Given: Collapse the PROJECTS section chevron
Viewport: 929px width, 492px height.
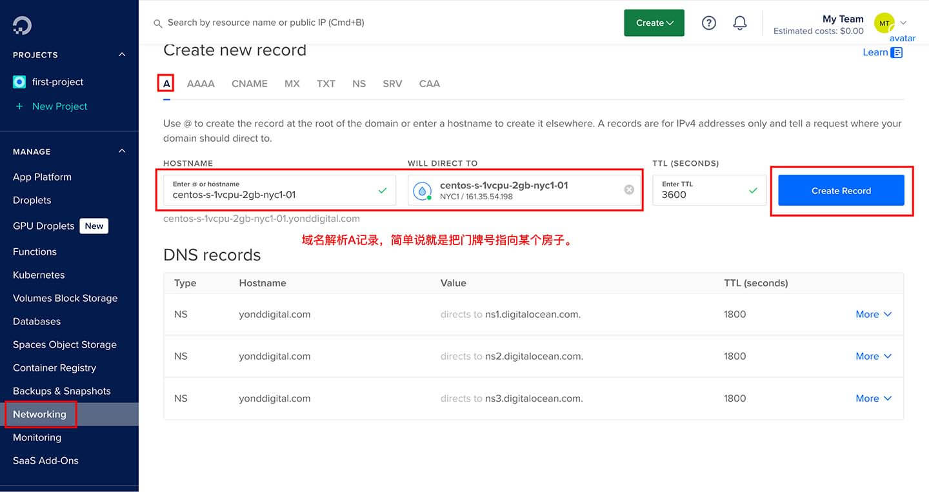Looking at the screenshot, I should [122, 55].
